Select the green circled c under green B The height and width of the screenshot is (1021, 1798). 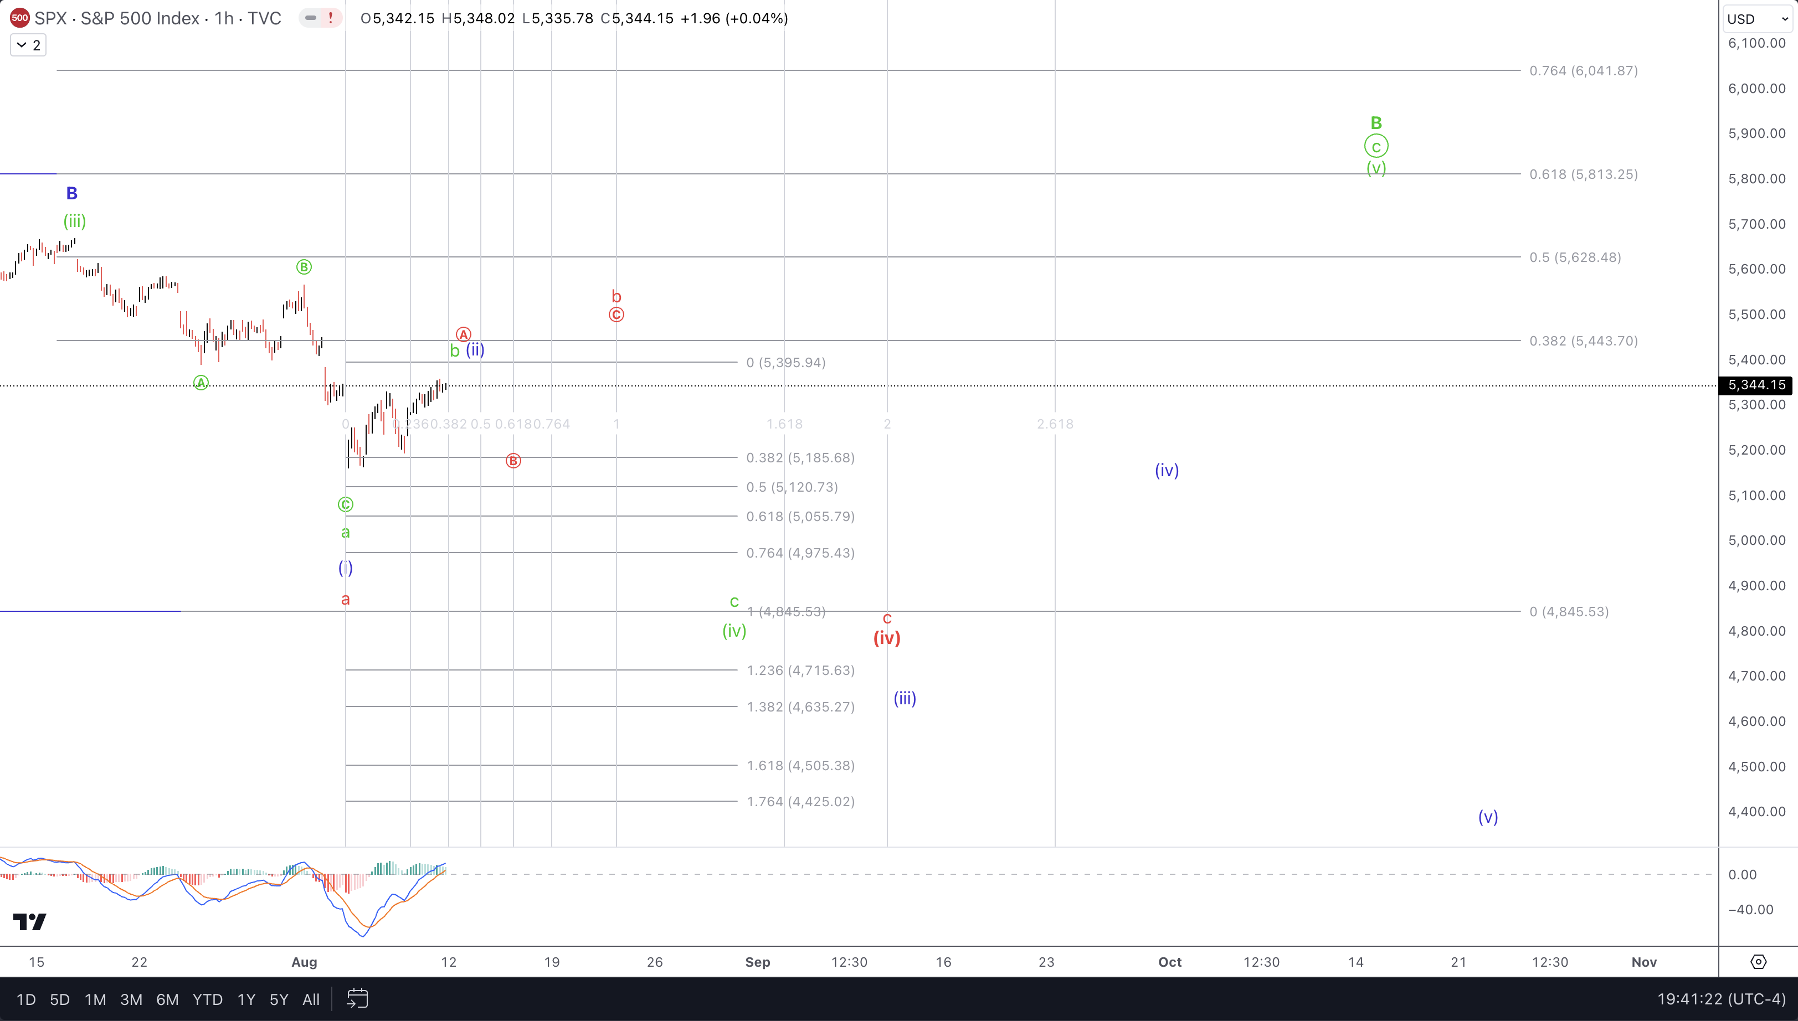tap(1376, 147)
